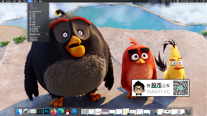Viewport: 207px width, 116px height.
Task: Choose 电脑 from the Go menu
Action: tap(38, 22)
